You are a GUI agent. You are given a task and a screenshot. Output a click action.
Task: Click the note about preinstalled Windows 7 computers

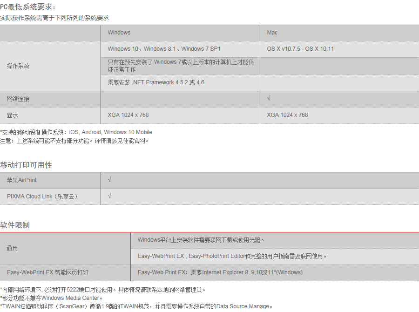181,66
